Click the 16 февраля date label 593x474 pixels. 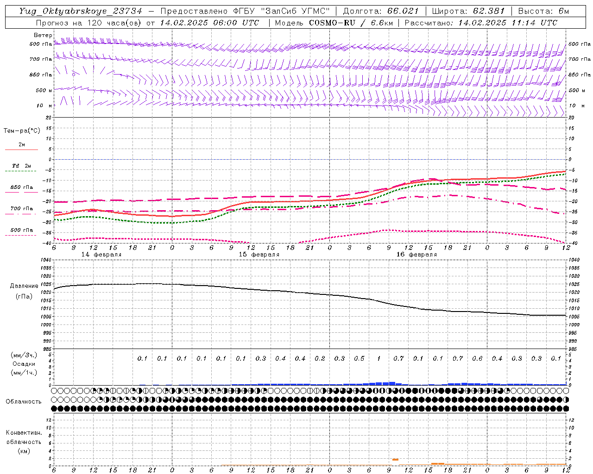click(x=416, y=255)
